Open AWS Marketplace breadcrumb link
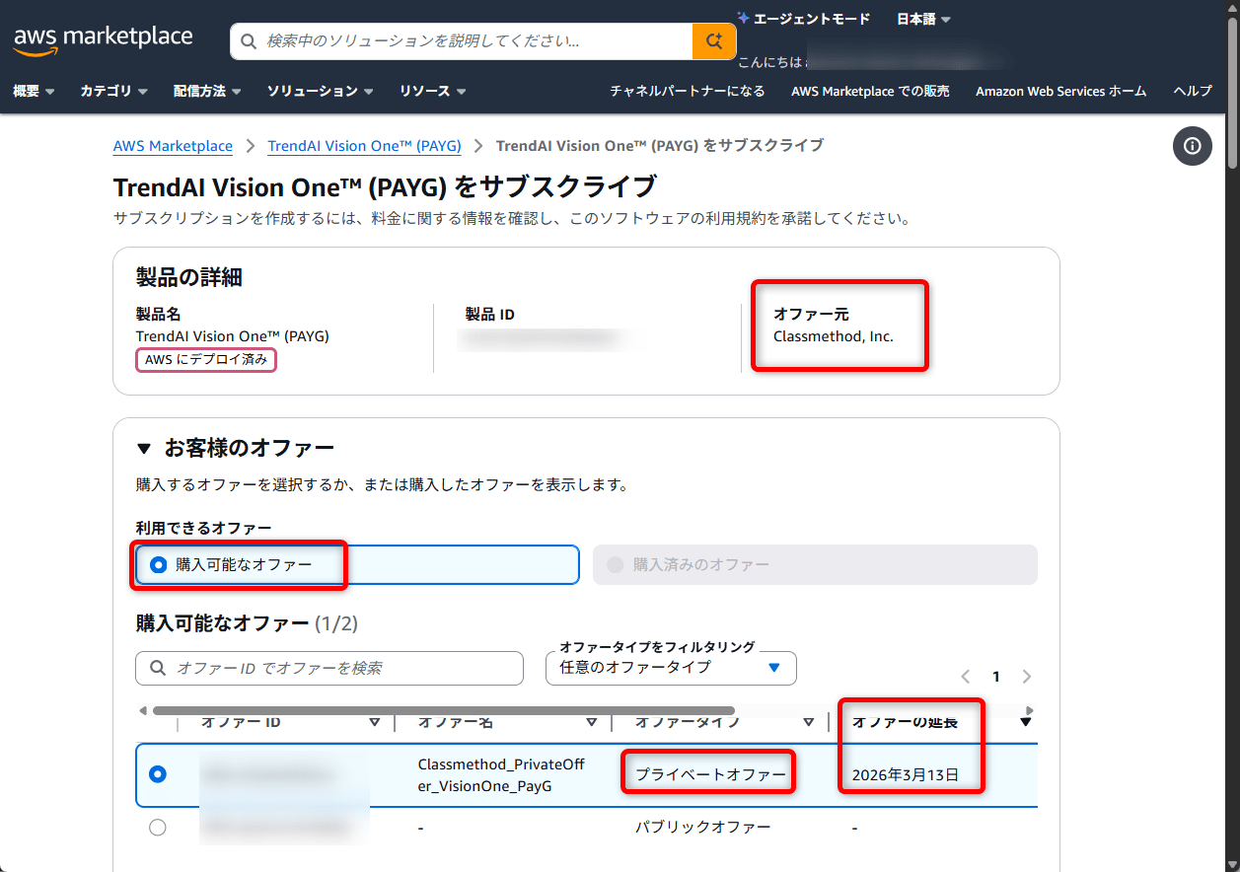The width and height of the screenshot is (1240, 872). click(x=173, y=146)
